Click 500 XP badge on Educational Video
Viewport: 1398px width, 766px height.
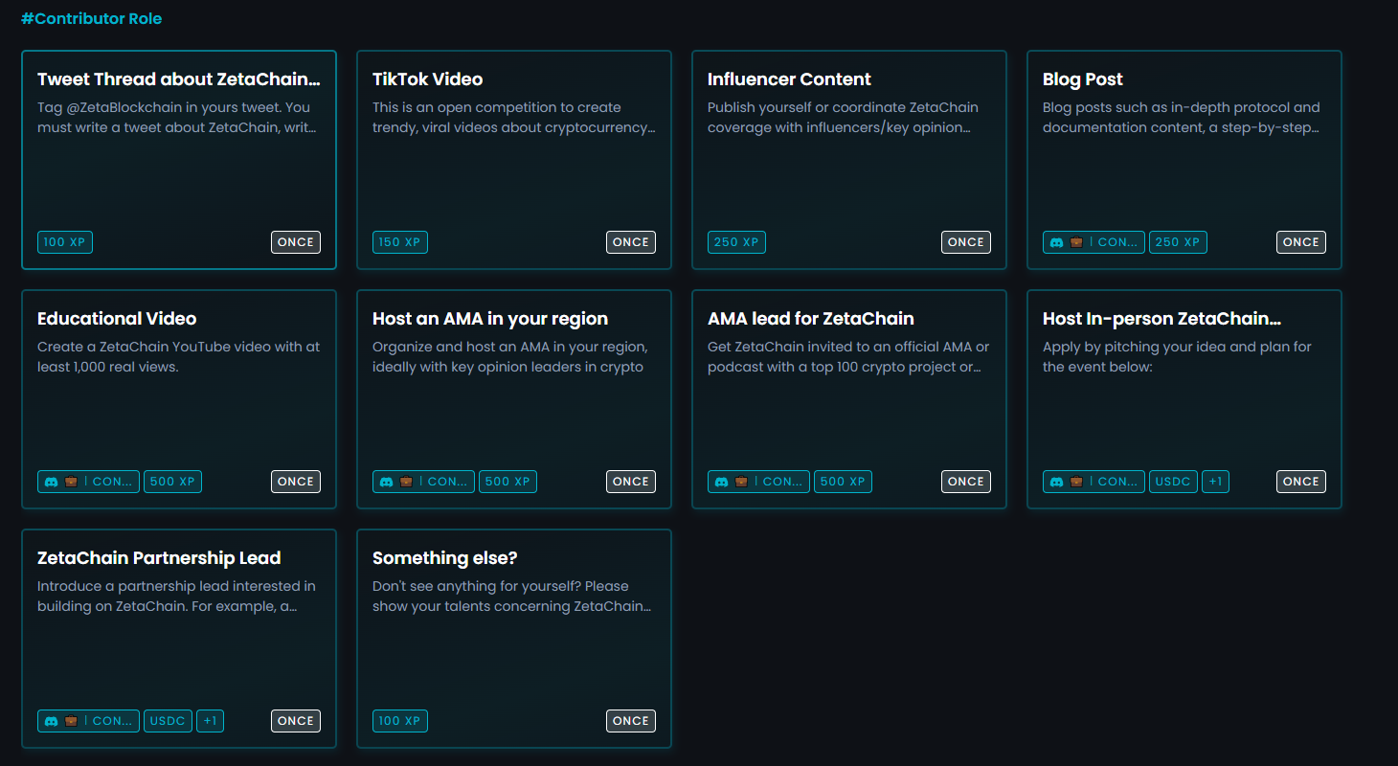coord(172,482)
